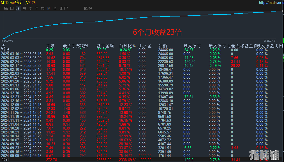Select week 2024.11.04 ~ 2024.11.10

coord(21,125)
